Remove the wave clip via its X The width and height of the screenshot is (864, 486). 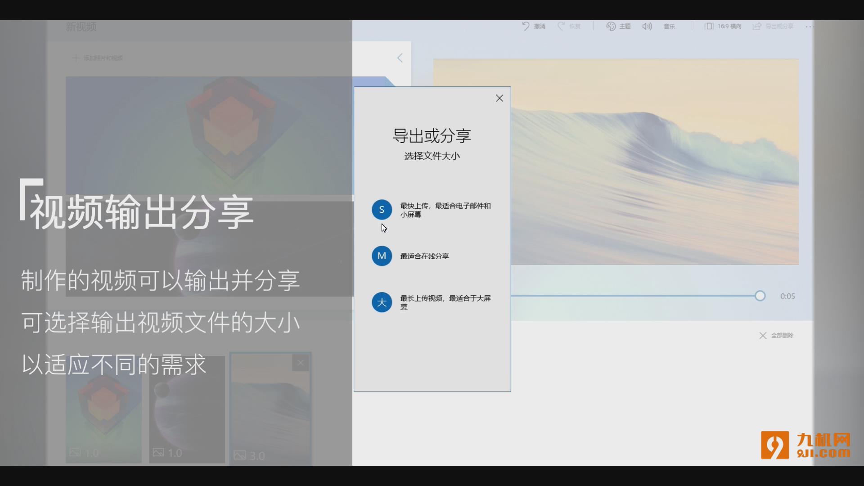[x=300, y=363]
